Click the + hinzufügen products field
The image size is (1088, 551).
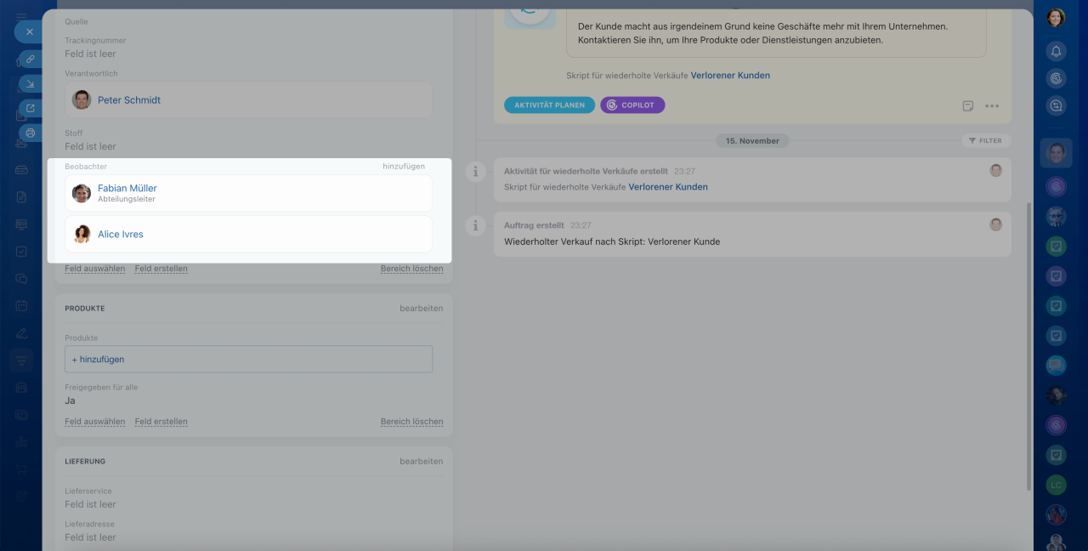pos(248,359)
